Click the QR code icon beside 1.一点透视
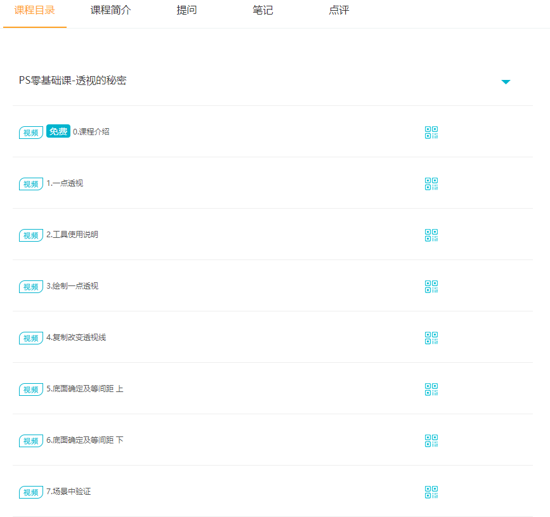This screenshot has height=517, width=550. [431, 184]
